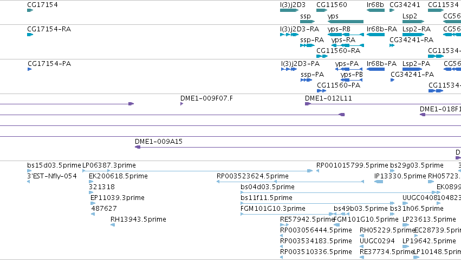The width and height of the screenshot is (461, 260).
Task: Click the ssp-RA transcript label
Action: [x=312, y=40]
